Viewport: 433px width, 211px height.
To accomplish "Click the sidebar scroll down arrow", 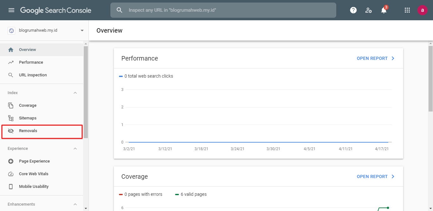I will pos(86,208).
